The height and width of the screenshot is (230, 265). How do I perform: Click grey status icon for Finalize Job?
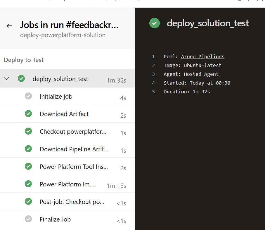pos(28,219)
